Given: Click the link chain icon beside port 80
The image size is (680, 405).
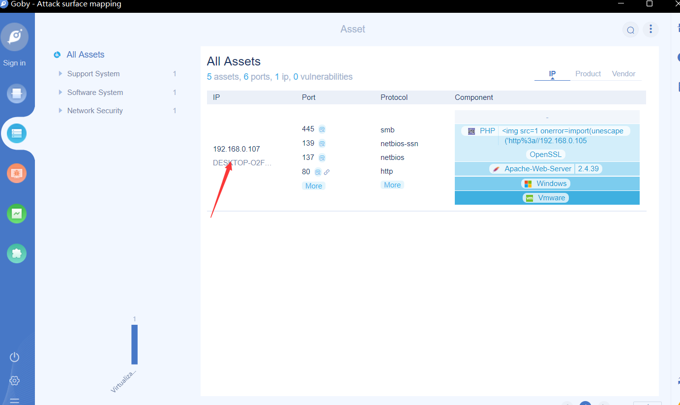Looking at the screenshot, I should point(326,172).
